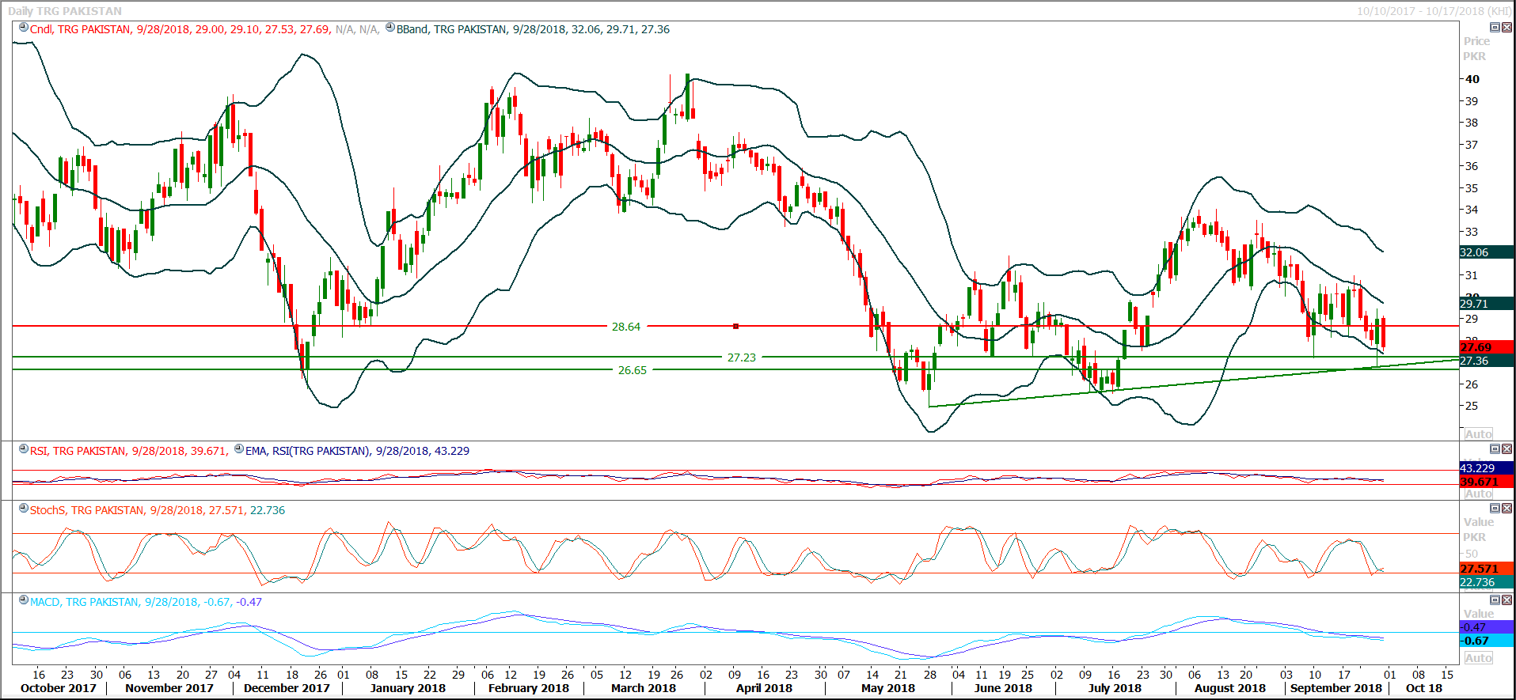Click the BBand TRG PAKISTAN legend text
Image resolution: width=1516 pixels, height=700 pixels.
(x=451, y=29)
